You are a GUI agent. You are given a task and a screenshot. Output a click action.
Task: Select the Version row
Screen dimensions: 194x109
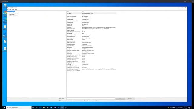click(92, 15)
